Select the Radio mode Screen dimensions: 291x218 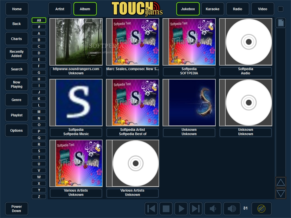click(238, 9)
